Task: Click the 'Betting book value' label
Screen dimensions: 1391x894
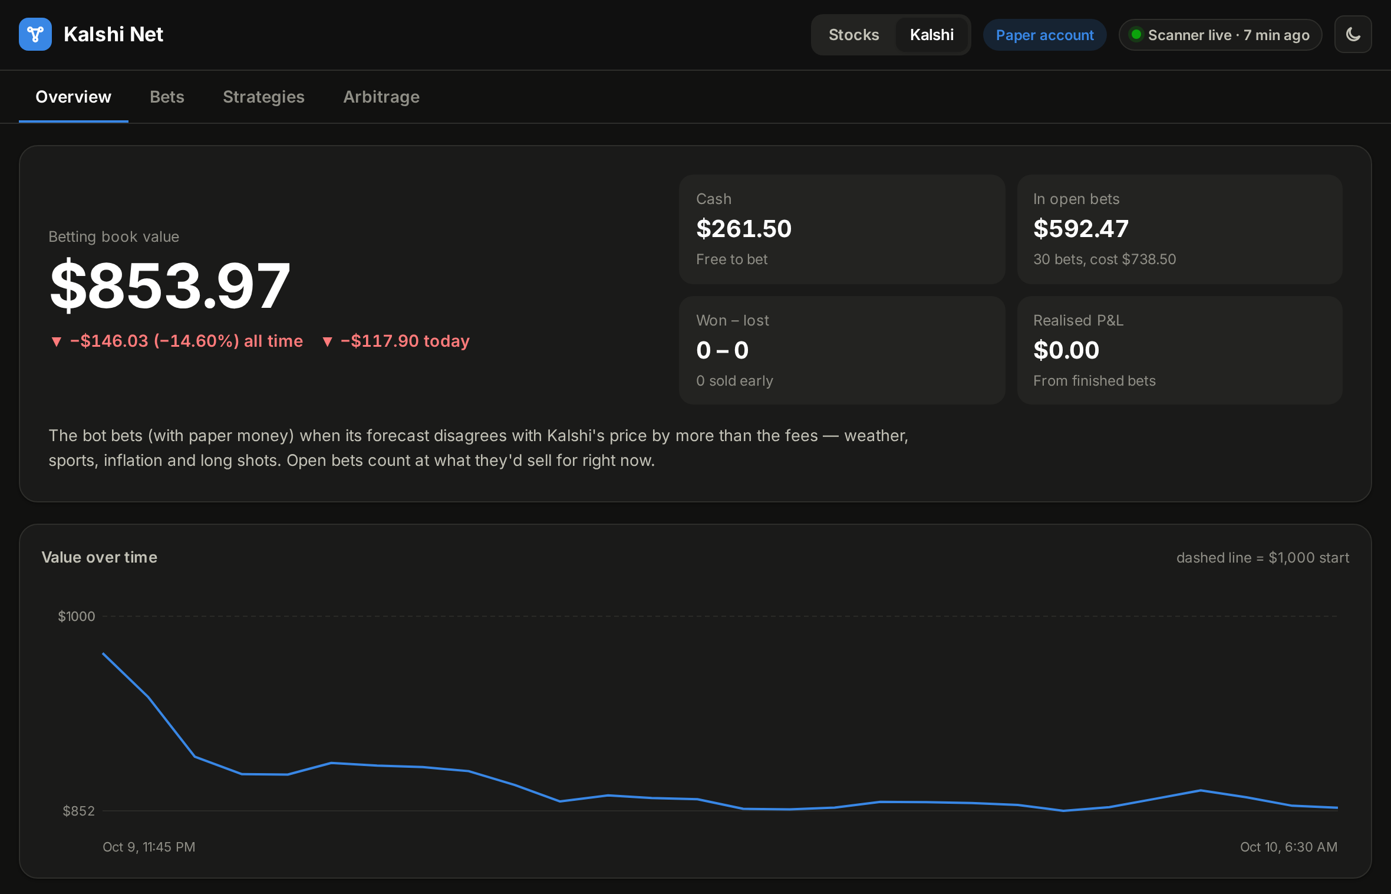Action: pyautogui.click(x=114, y=236)
